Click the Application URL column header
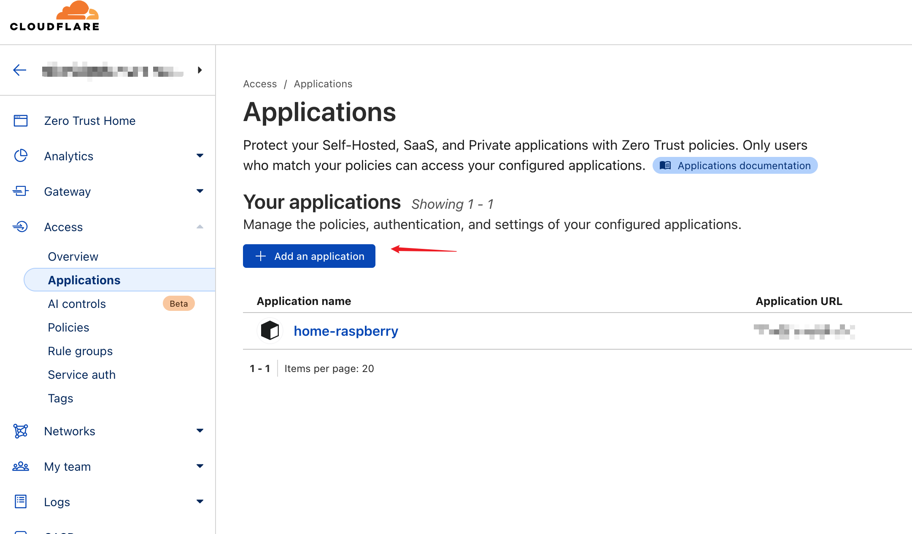The width and height of the screenshot is (912, 534). tap(799, 301)
